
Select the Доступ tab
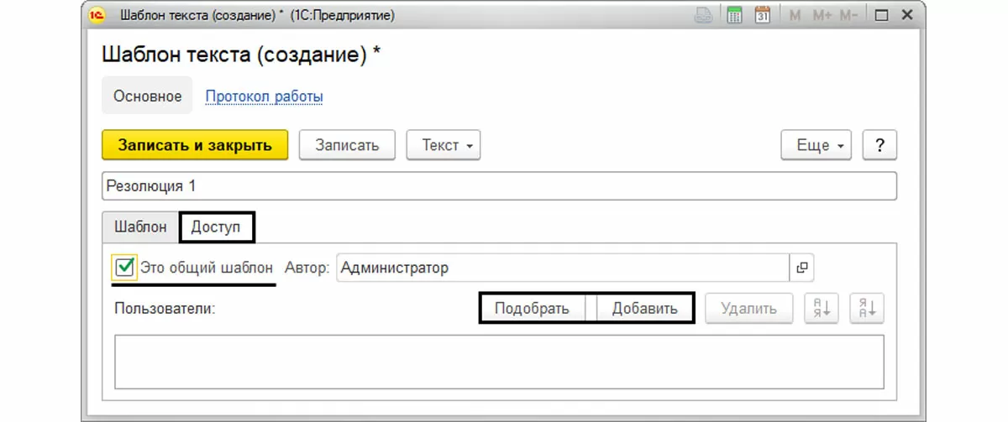click(216, 227)
